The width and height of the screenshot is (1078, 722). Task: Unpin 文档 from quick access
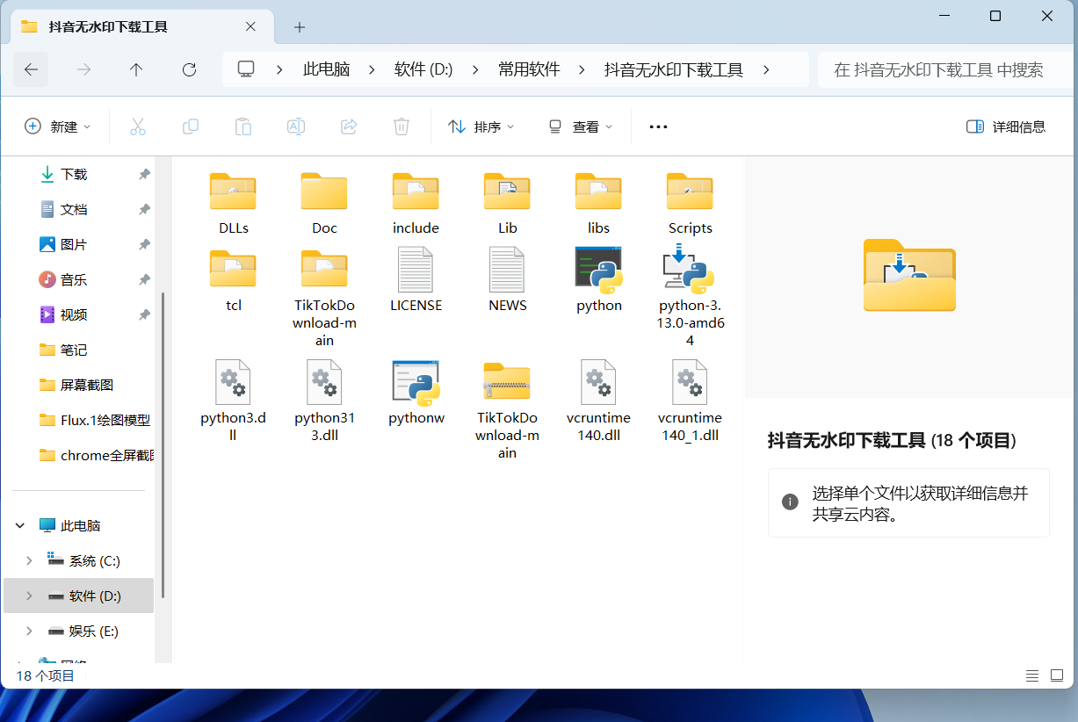[x=144, y=210]
